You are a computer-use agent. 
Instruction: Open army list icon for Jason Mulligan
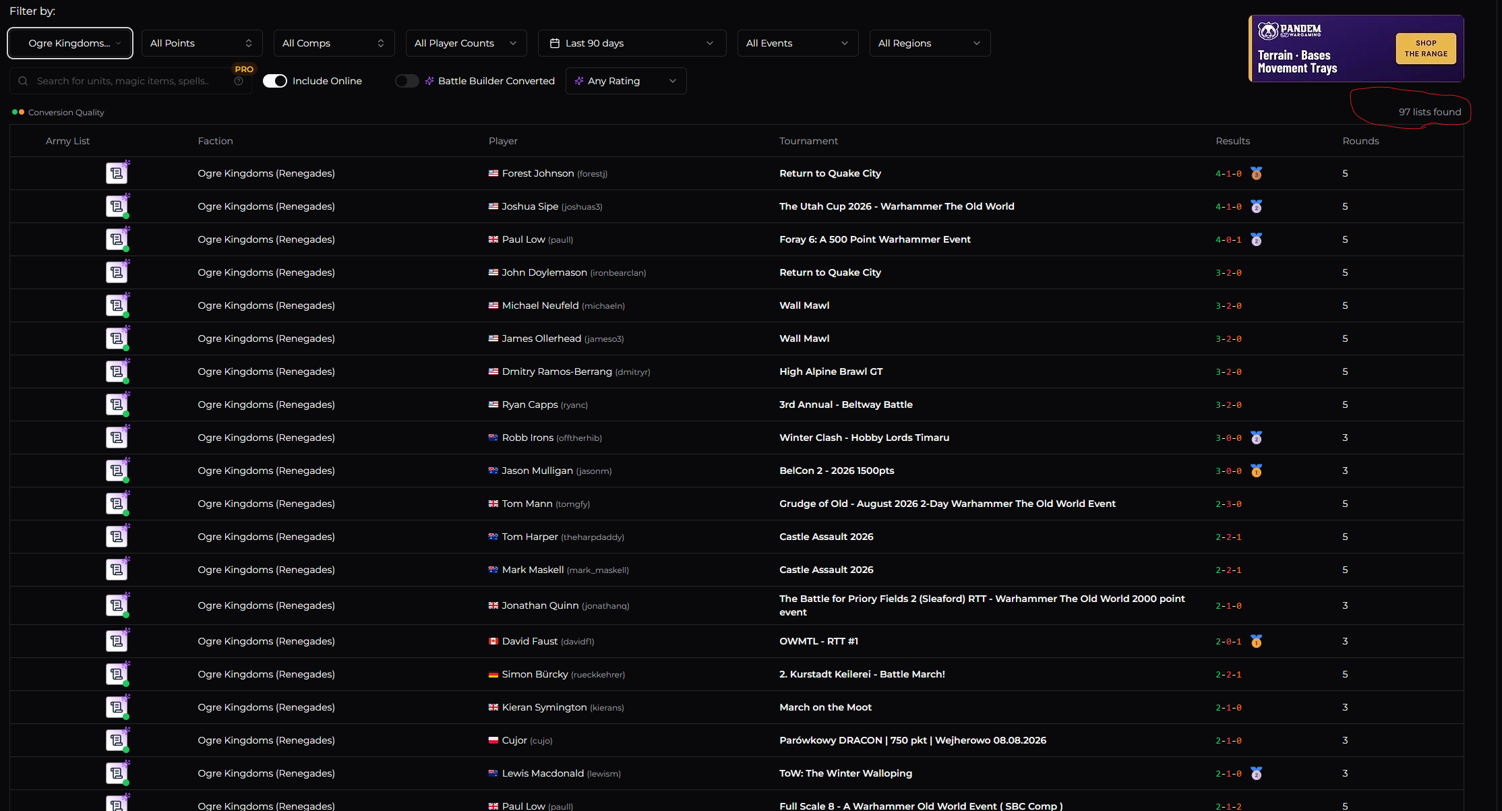click(117, 471)
